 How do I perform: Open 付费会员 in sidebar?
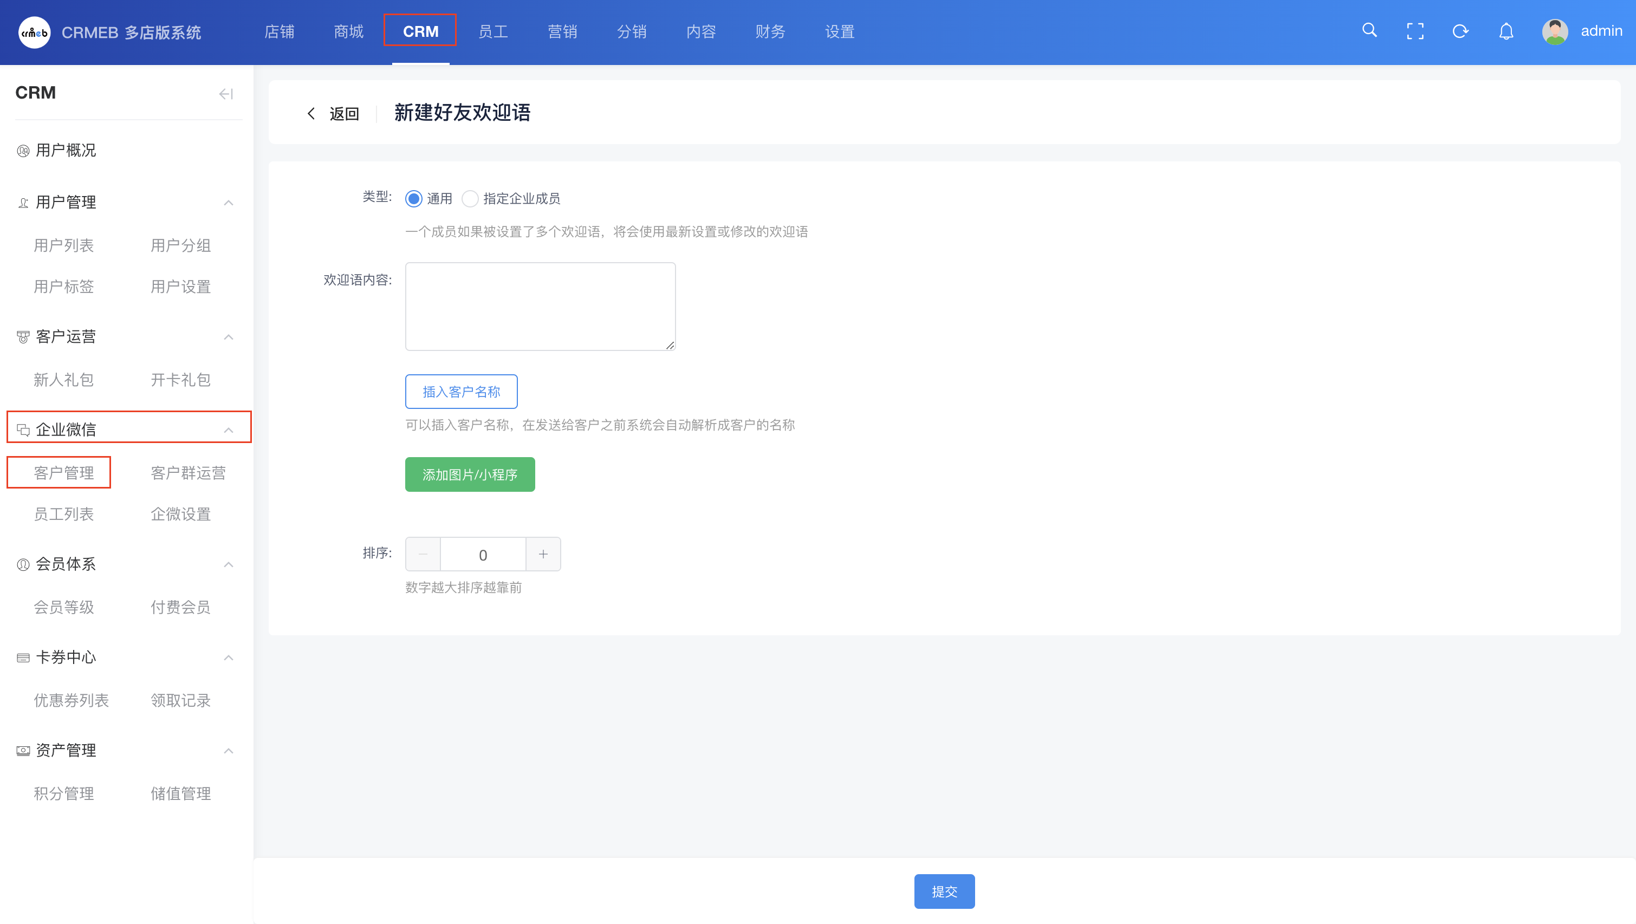pos(180,608)
